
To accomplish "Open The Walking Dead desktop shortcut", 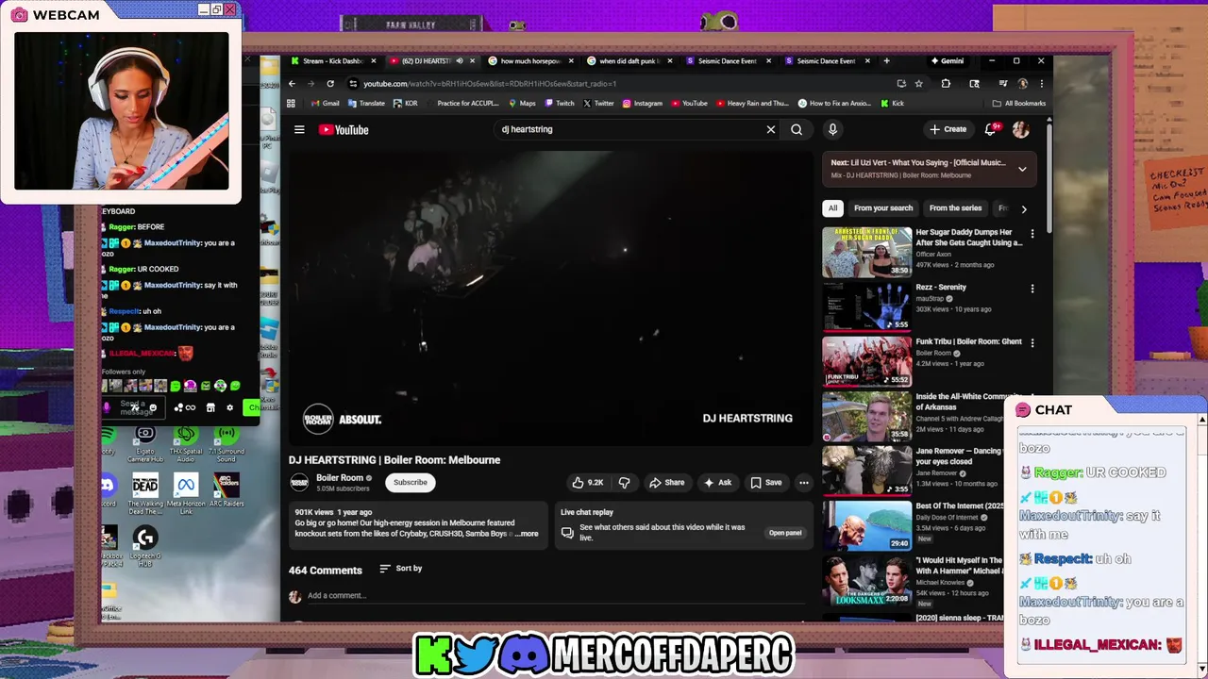I will (145, 494).
